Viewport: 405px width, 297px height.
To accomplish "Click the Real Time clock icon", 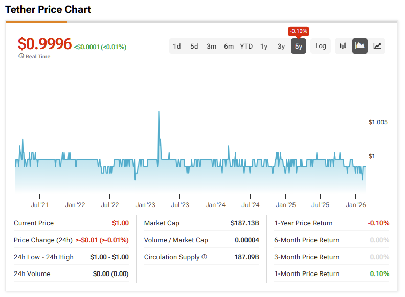I will 21,56.
